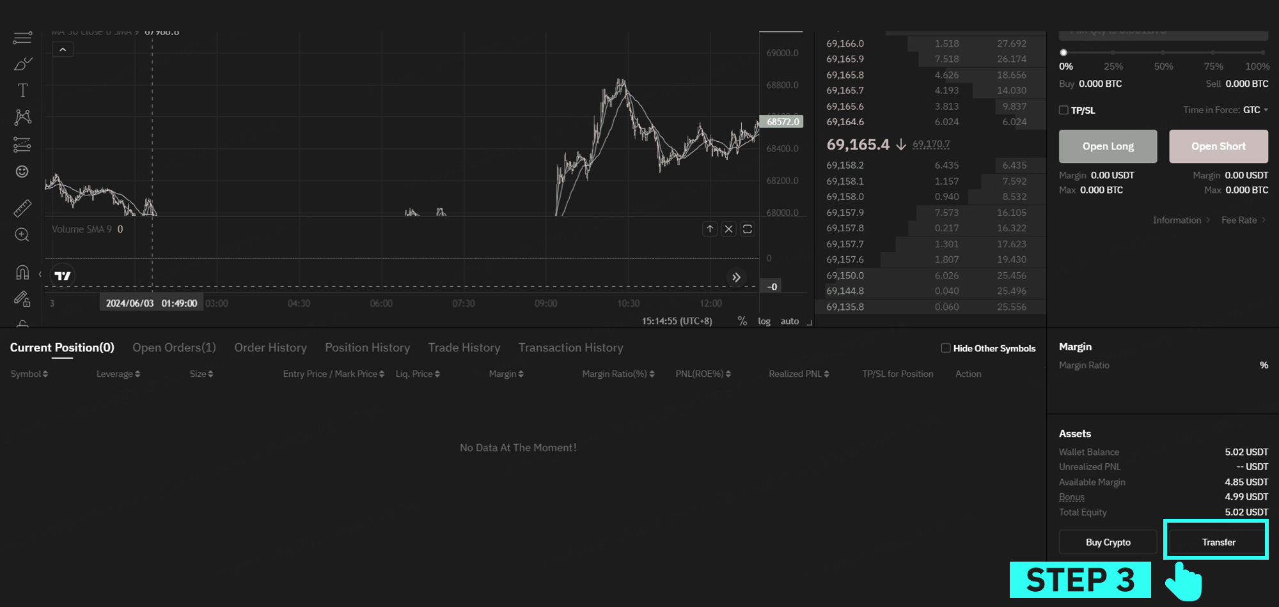
Task: Select the Brush drawing tool
Action: [x=22, y=64]
